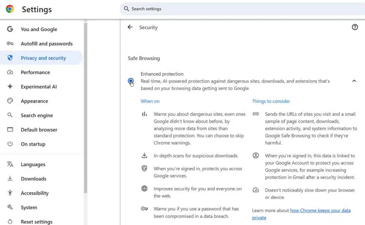Click the back arrow next to Security
365x225 pixels.
(130, 27)
